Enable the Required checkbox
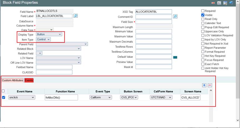240x128 pixels. 203,11
